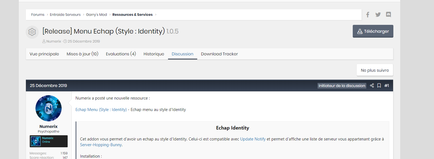
Task: Click 25 Décembre 2019 under title
Action: point(84,41)
